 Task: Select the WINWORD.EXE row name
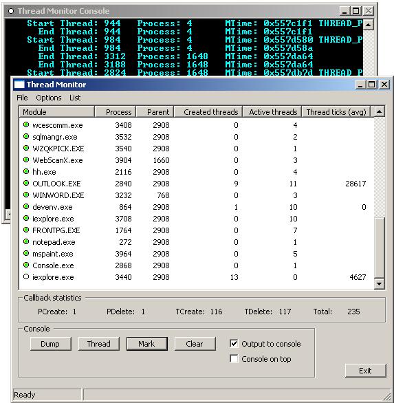[58, 195]
